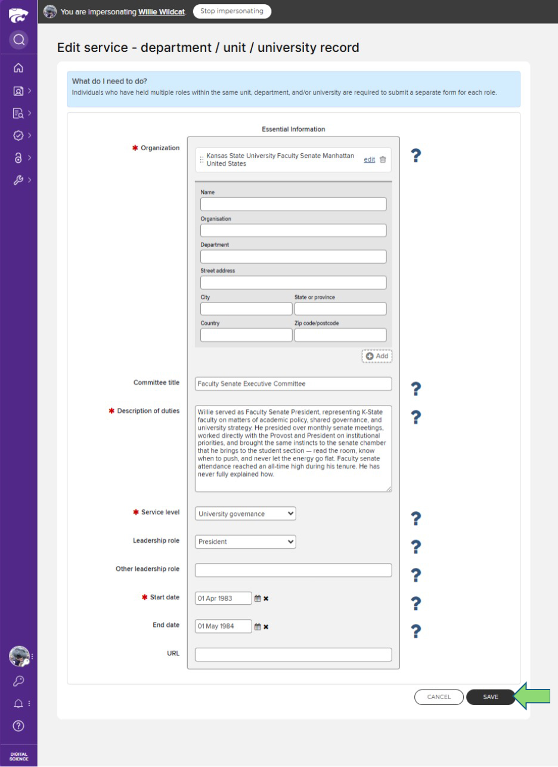Edit the Kansas State University organization entry

(x=370, y=159)
